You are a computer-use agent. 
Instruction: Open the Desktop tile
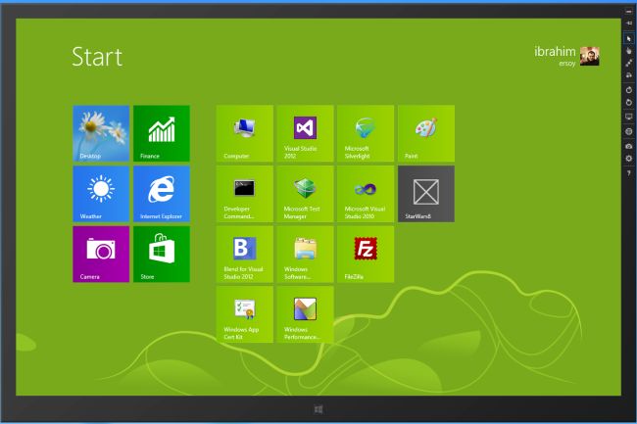tap(101, 133)
